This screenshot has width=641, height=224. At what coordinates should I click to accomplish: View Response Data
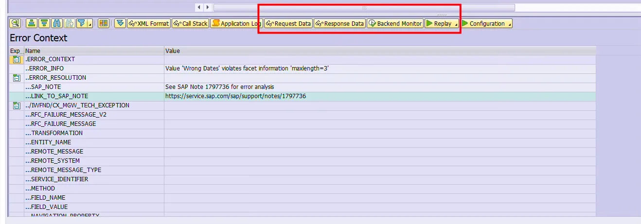point(339,23)
